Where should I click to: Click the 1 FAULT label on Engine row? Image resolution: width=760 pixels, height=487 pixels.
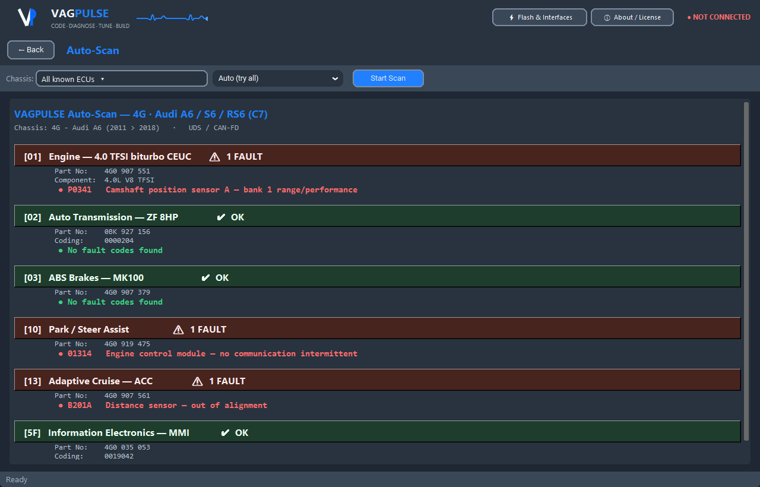pyautogui.click(x=244, y=157)
